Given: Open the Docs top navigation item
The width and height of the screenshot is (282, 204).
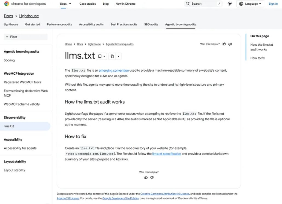Looking at the screenshot, I should 63,4.
